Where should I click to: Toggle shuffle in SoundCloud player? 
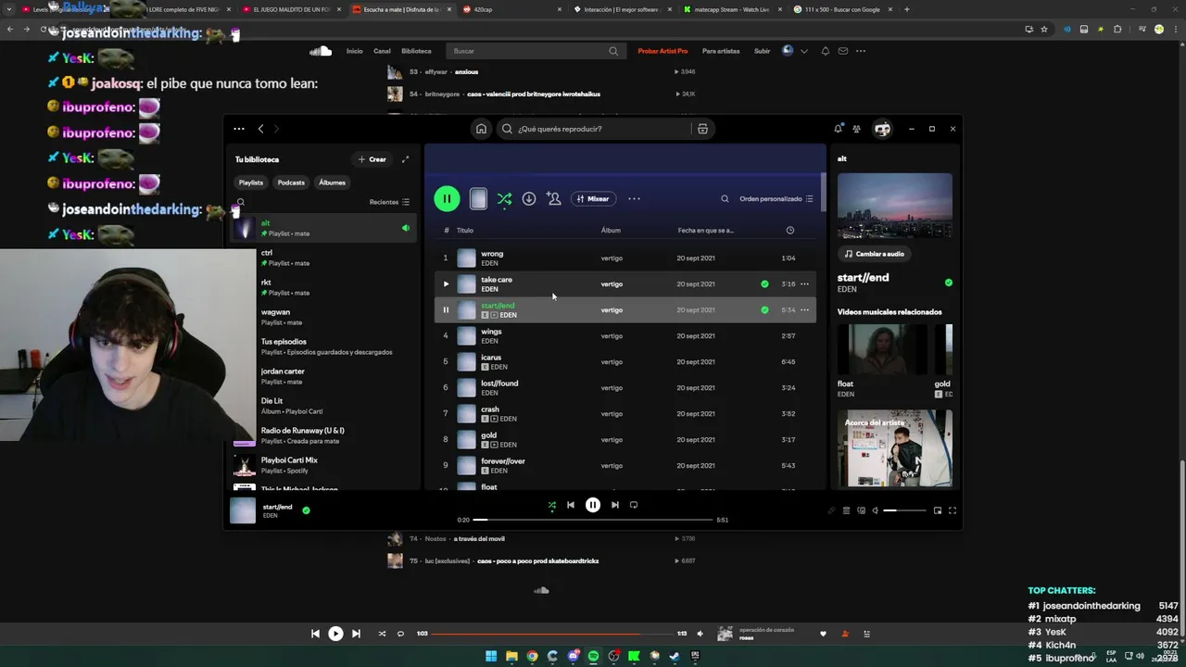click(x=382, y=634)
